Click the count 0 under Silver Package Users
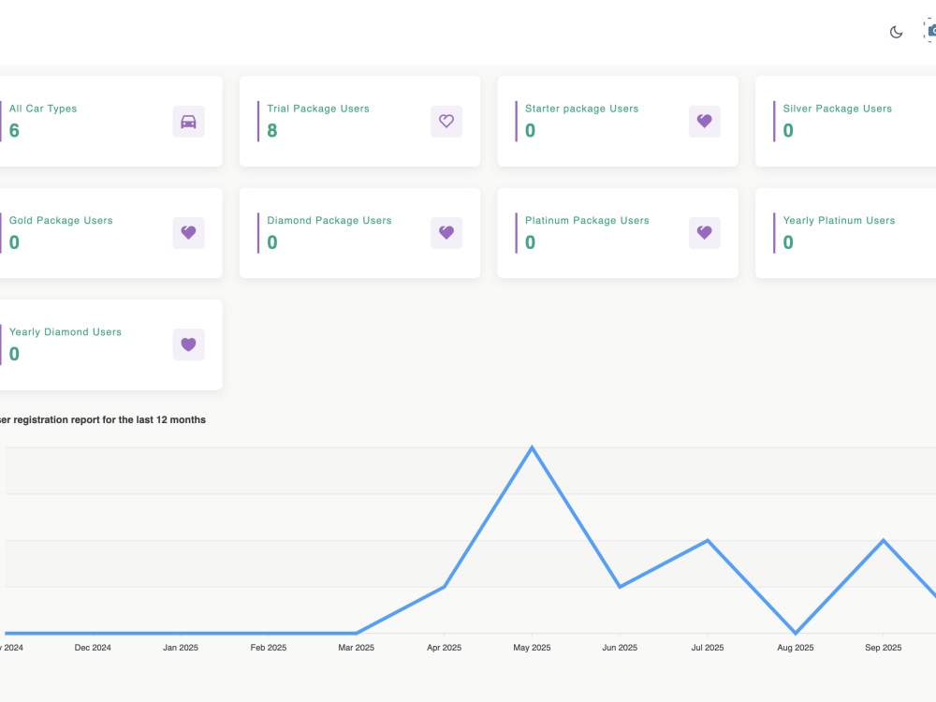 [788, 130]
